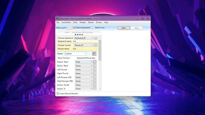Click the Start button

124,28
